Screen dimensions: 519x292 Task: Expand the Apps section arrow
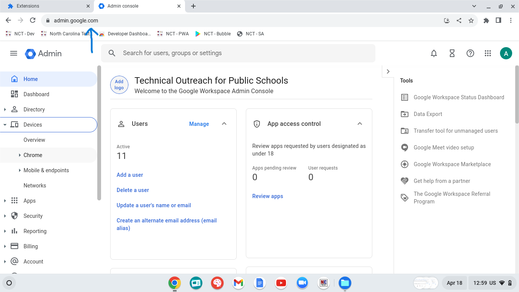(x=5, y=201)
